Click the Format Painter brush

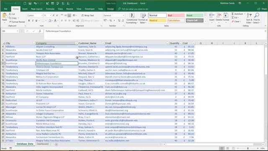(x=10, y=22)
